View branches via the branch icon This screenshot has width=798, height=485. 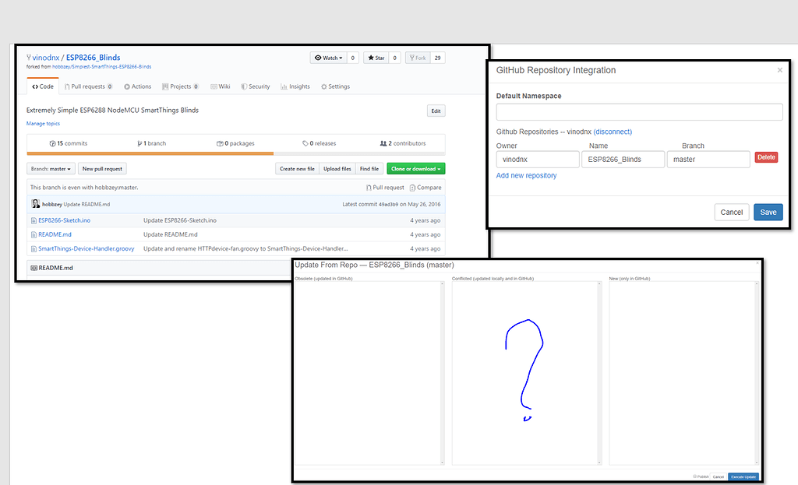click(139, 143)
